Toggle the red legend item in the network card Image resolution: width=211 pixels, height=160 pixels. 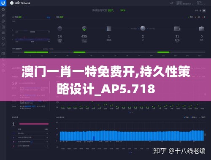point(204,17)
